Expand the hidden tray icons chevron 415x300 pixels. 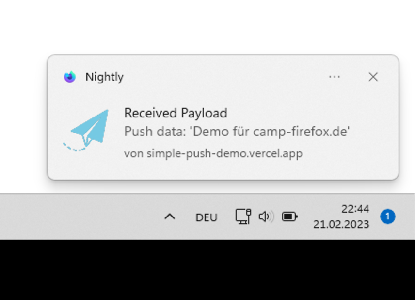169,217
